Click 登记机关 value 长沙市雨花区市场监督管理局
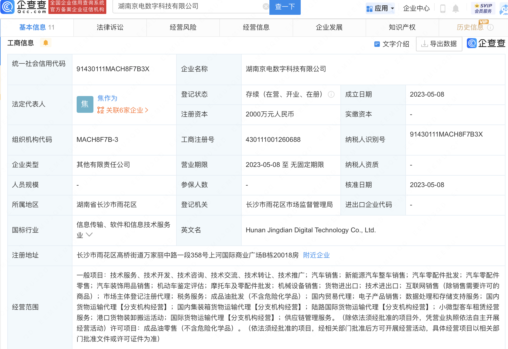The width and height of the screenshot is (508, 349). (289, 205)
